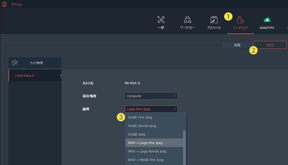Click the ハードウェア hardware icon

240,20
